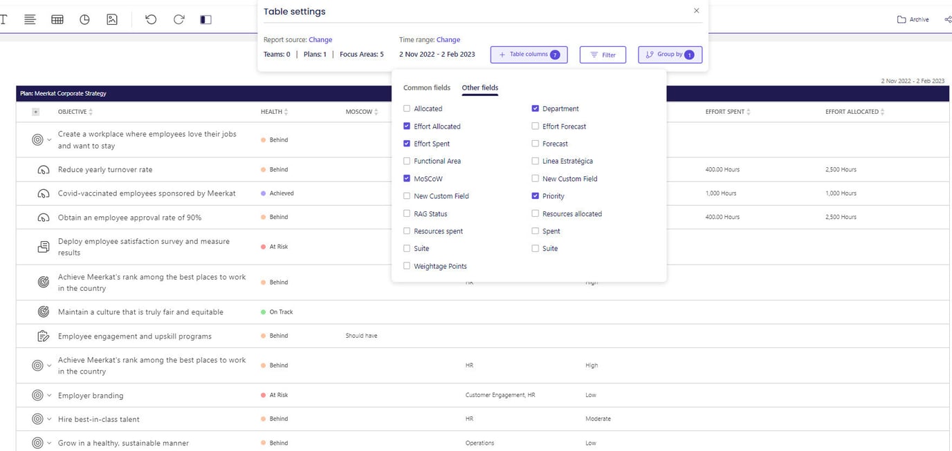Tick the Weightage Points checkbox
Screen dimensions: 952x451
(x=407, y=266)
